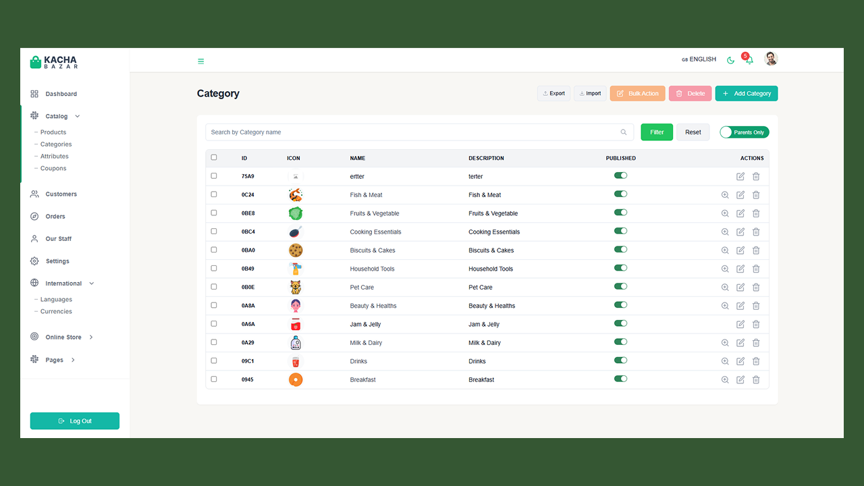The image size is (864, 486).
Task: Click the Import button
Action: pyautogui.click(x=590, y=94)
